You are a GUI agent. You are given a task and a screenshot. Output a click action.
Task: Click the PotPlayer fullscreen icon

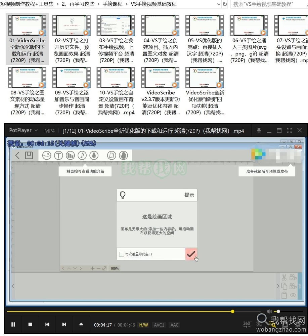coord(290,130)
